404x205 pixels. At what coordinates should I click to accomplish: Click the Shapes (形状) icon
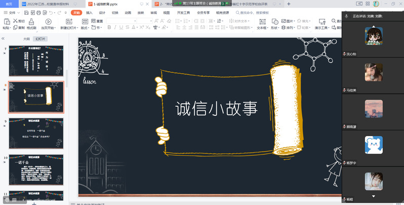274,22
